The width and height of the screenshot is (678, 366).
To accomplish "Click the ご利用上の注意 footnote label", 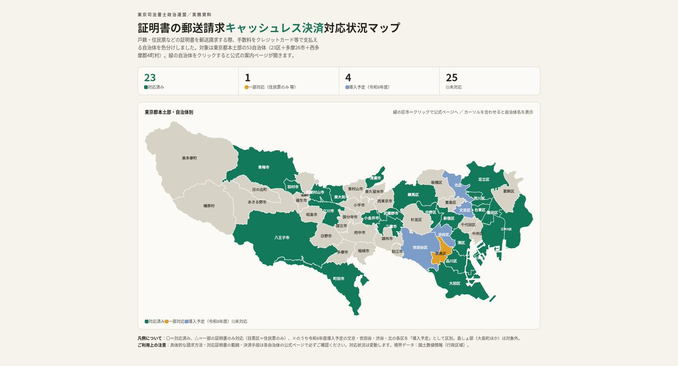I will coord(151,345).
